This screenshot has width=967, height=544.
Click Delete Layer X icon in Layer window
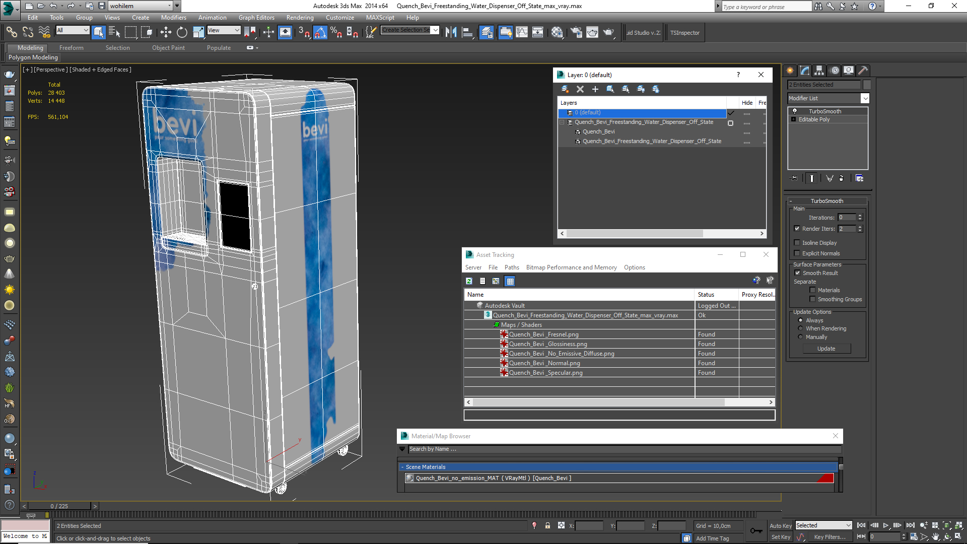pos(580,89)
